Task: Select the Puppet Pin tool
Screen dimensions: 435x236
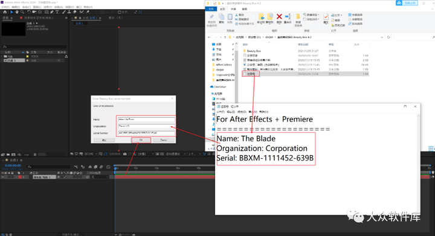Action: tap(88, 12)
